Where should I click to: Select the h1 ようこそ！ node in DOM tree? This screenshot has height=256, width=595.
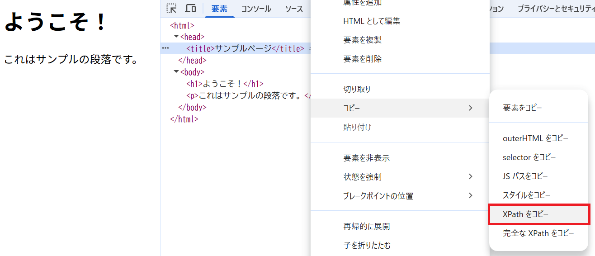[x=225, y=84]
